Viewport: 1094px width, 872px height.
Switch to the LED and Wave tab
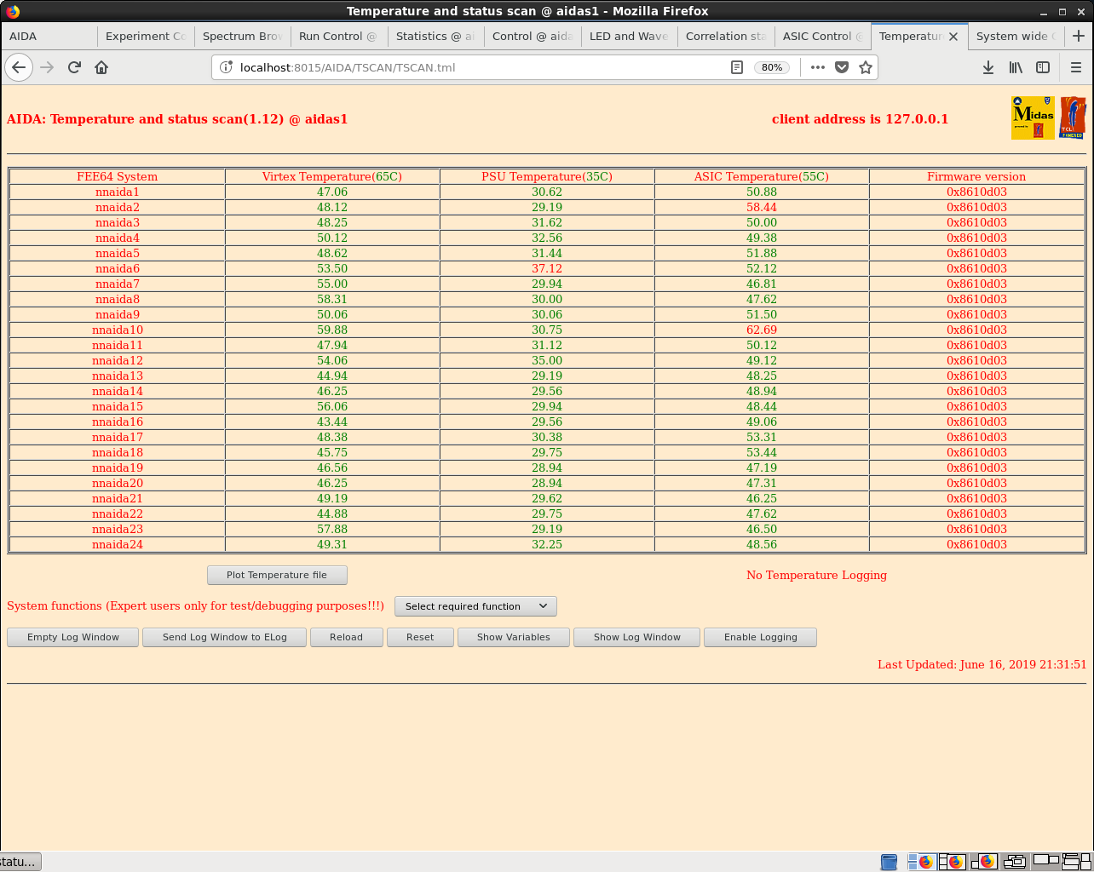[628, 37]
